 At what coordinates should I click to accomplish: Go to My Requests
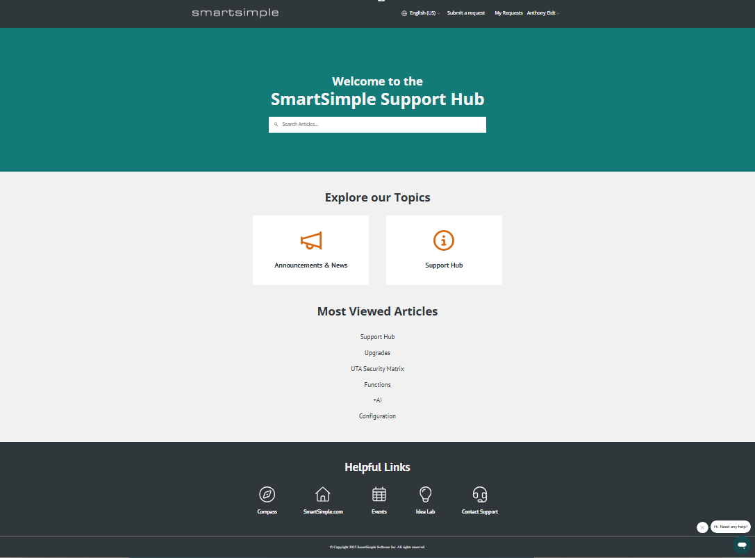pyautogui.click(x=508, y=13)
